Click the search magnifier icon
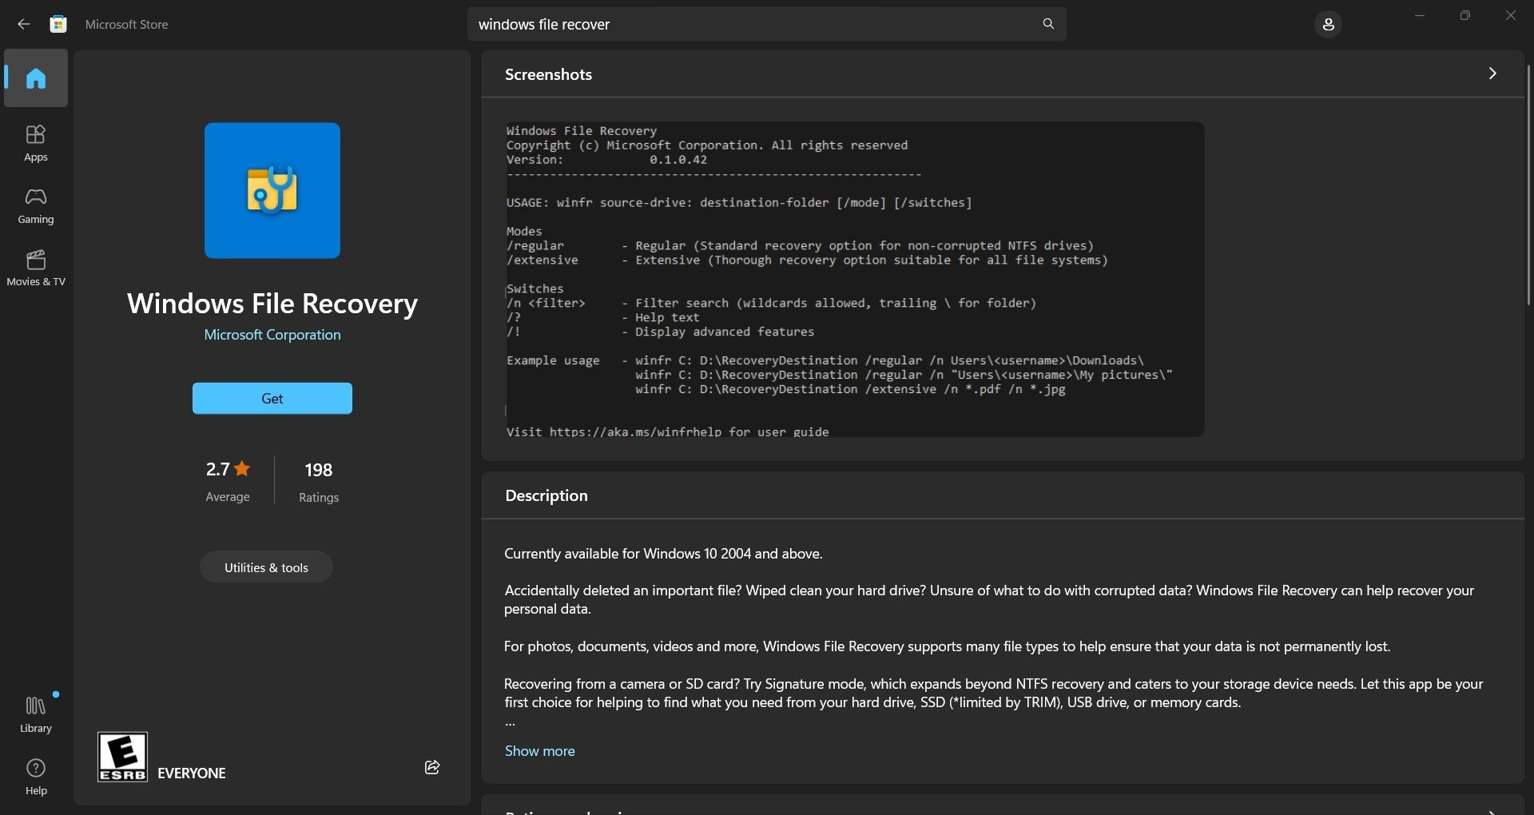Viewport: 1534px width, 815px height. click(1048, 24)
